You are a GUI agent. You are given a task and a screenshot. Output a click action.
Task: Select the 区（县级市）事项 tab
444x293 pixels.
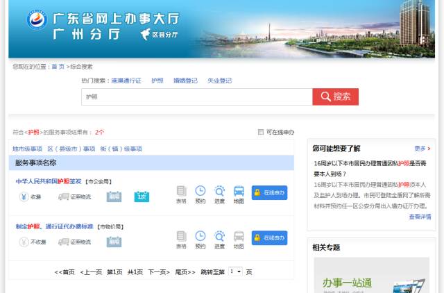tap(71, 149)
